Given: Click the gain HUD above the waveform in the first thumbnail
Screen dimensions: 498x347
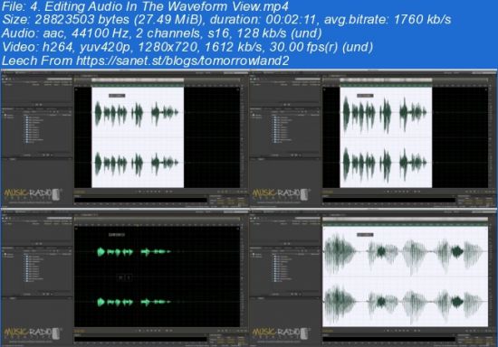Looking at the screenshot, I should point(117,96).
